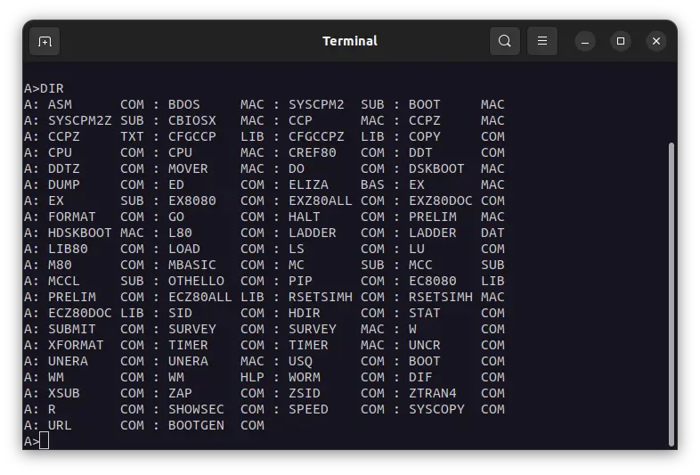Select the XFORMAT filename

(x=76, y=346)
